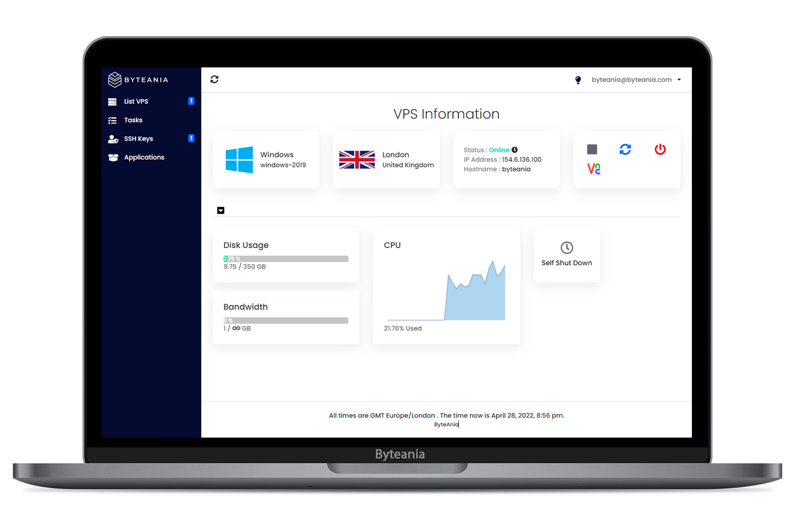The width and height of the screenshot is (795, 505).
Task: Click the Power button icon
Action: (x=660, y=149)
